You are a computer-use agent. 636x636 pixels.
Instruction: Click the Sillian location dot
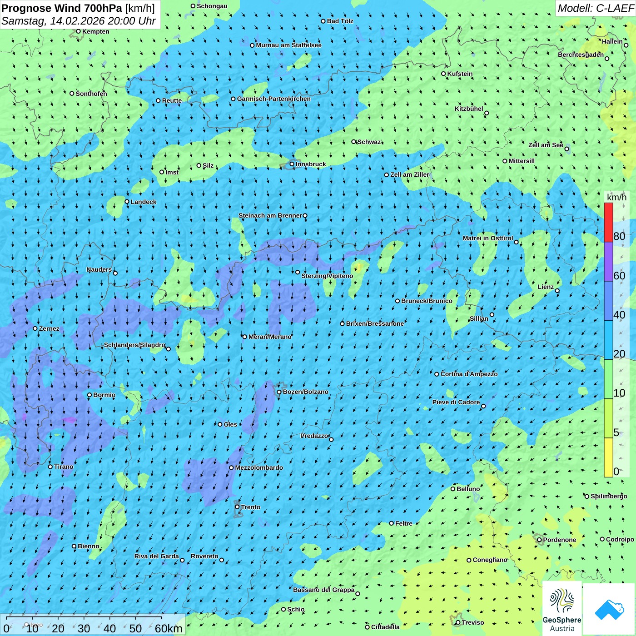pos(492,314)
